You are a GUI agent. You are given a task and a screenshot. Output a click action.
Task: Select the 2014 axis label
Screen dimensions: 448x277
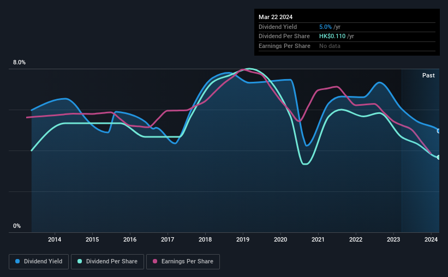(55, 239)
